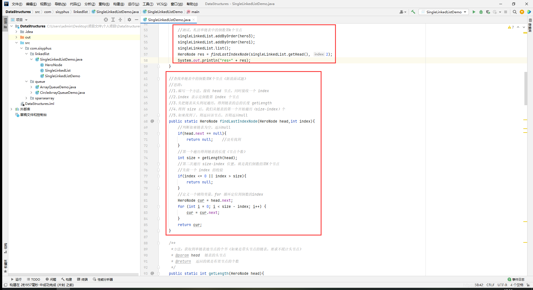
Task: Open the 性能分析器 tool window
Action: coord(103,279)
